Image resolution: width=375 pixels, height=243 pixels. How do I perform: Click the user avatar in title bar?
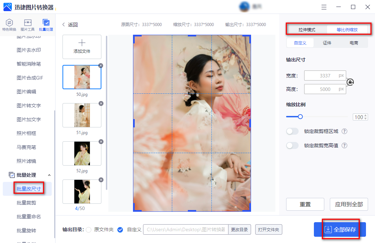(244, 7)
